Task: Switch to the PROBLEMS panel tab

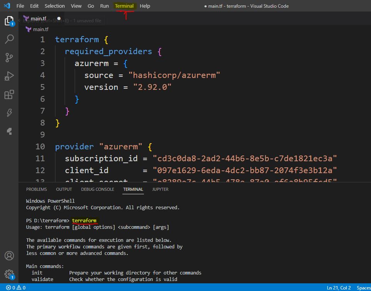Action: (37, 189)
